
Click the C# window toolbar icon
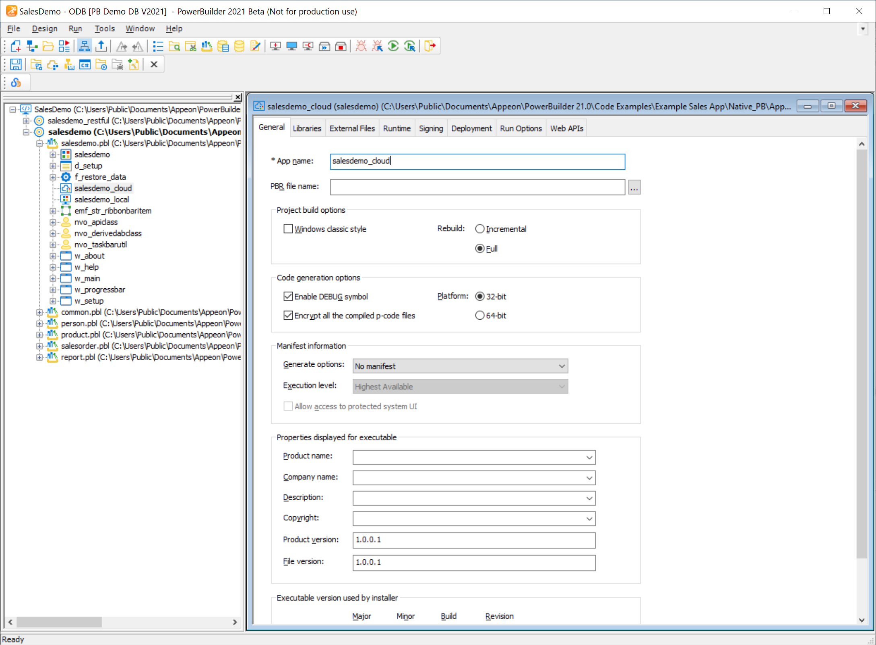click(x=85, y=65)
